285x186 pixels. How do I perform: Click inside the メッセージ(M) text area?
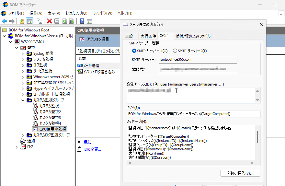(191, 143)
